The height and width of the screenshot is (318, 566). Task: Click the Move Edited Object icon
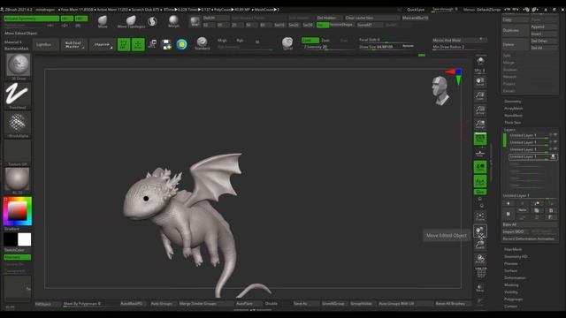[x=480, y=231]
